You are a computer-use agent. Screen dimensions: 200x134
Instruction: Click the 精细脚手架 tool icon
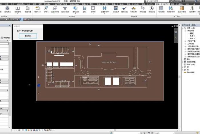click(171, 8)
